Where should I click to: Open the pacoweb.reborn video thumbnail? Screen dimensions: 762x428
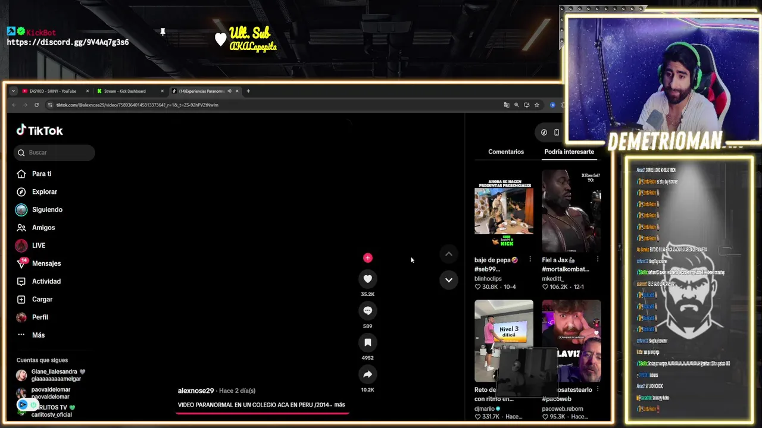click(571, 341)
